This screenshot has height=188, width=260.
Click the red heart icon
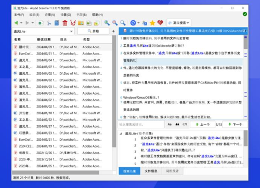coord(160,23)
